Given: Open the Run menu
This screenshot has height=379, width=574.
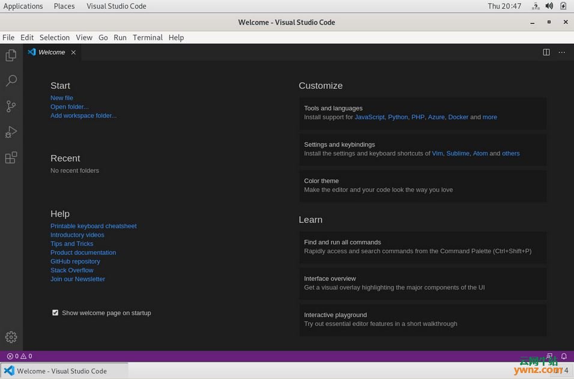Looking at the screenshot, I should pyautogui.click(x=120, y=37).
